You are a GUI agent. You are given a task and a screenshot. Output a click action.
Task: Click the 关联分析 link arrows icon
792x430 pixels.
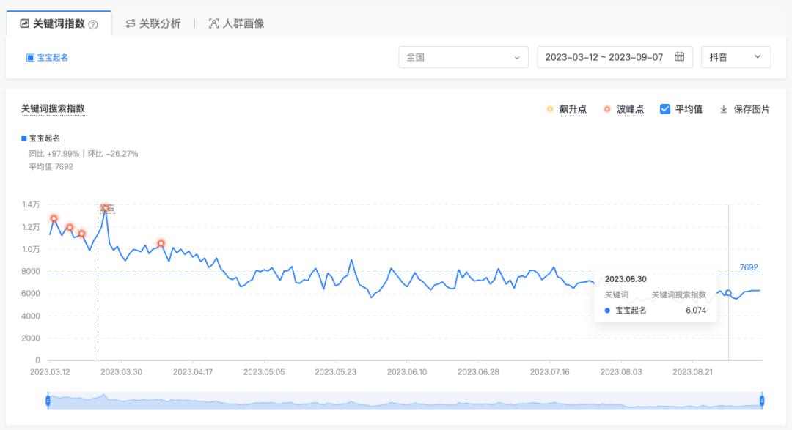(130, 23)
